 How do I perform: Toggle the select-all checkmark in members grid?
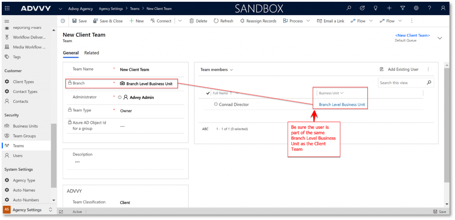[208, 93]
